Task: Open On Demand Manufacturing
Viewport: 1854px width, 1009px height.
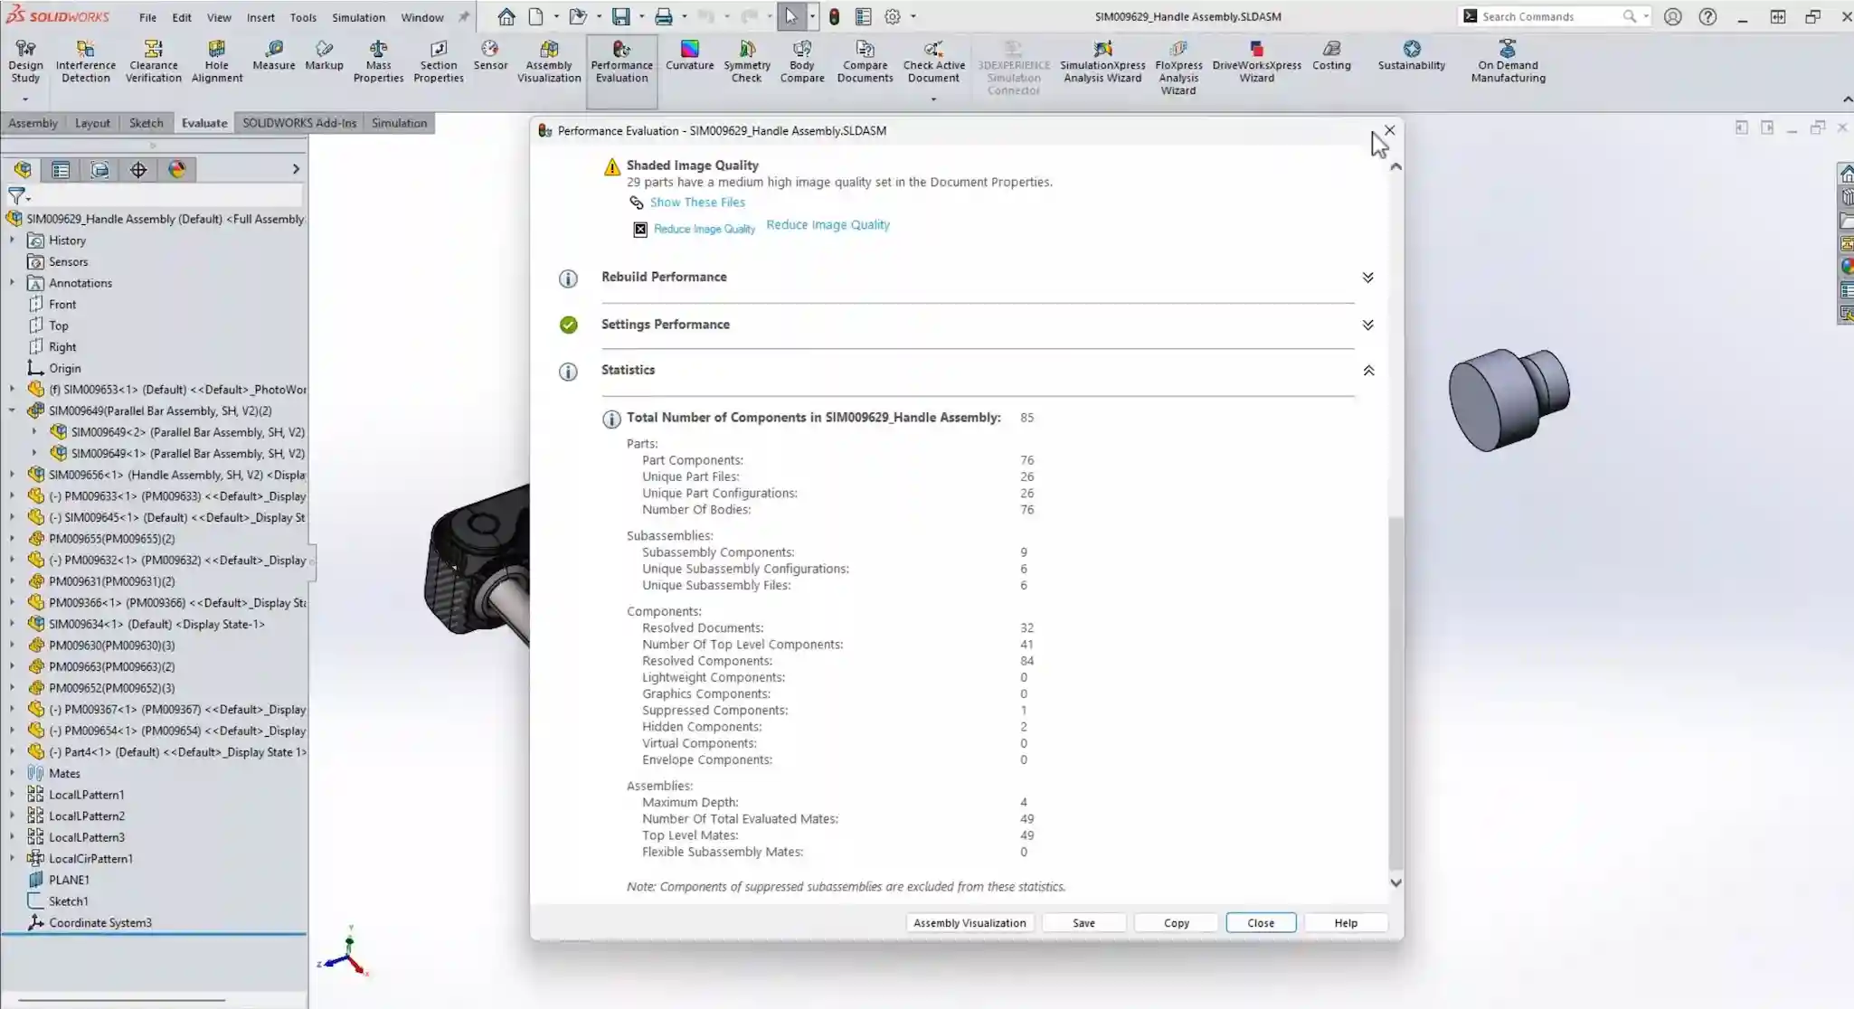Action: [x=1508, y=61]
